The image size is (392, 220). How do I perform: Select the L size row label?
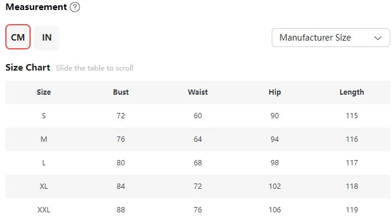coord(44,162)
